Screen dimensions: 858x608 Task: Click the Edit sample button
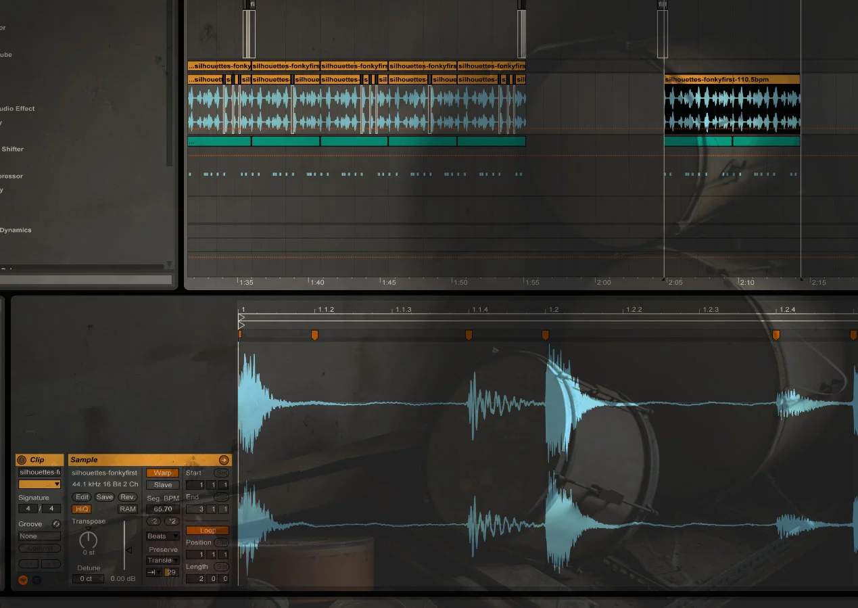pos(82,497)
